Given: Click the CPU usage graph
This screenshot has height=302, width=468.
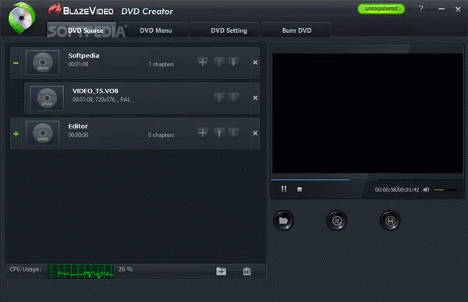Looking at the screenshot, I should tap(80, 271).
